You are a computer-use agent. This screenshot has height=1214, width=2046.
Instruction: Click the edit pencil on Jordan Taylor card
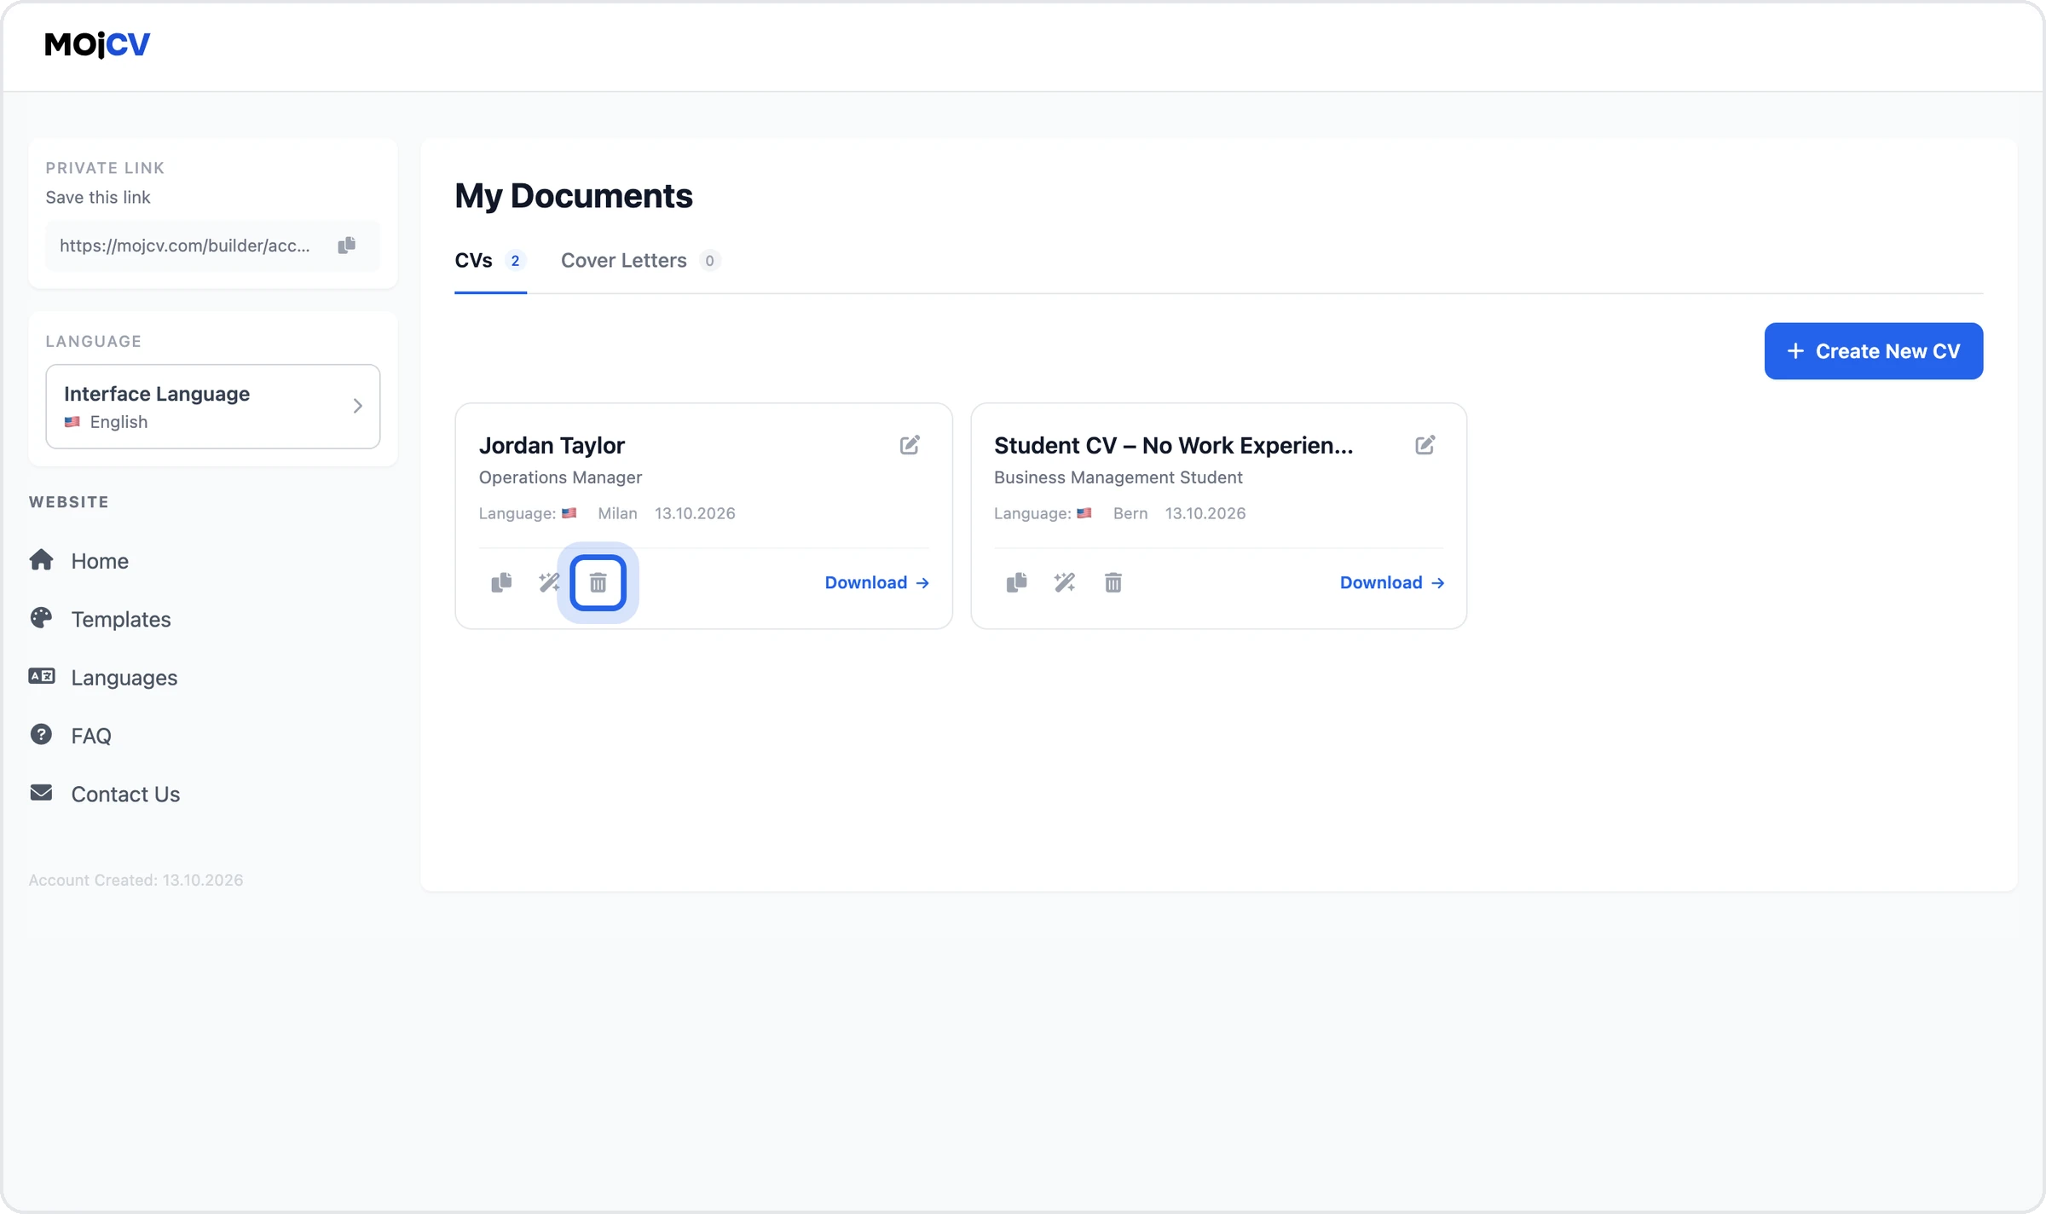[x=910, y=445]
